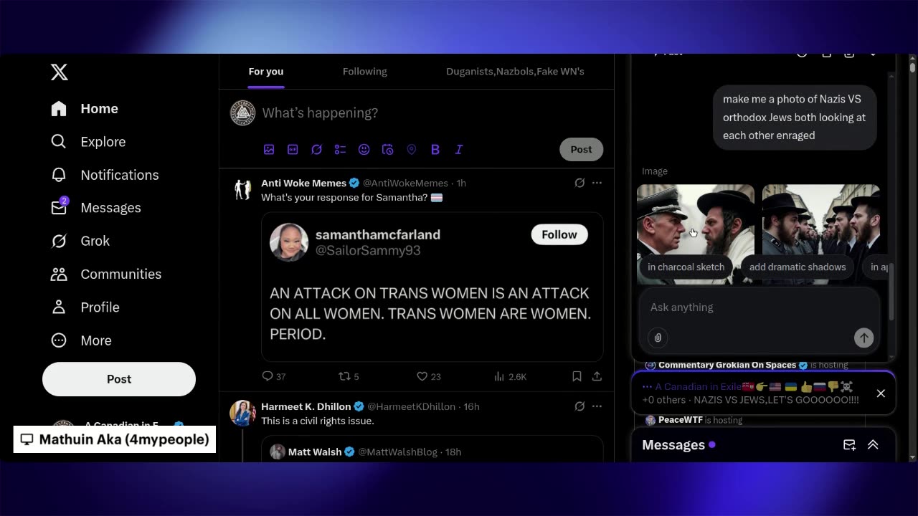Image resolution: width=918 pixels, height=516 pixels.
Task: Reply to Anti Woke Memes post
Action: coord(274,376)
